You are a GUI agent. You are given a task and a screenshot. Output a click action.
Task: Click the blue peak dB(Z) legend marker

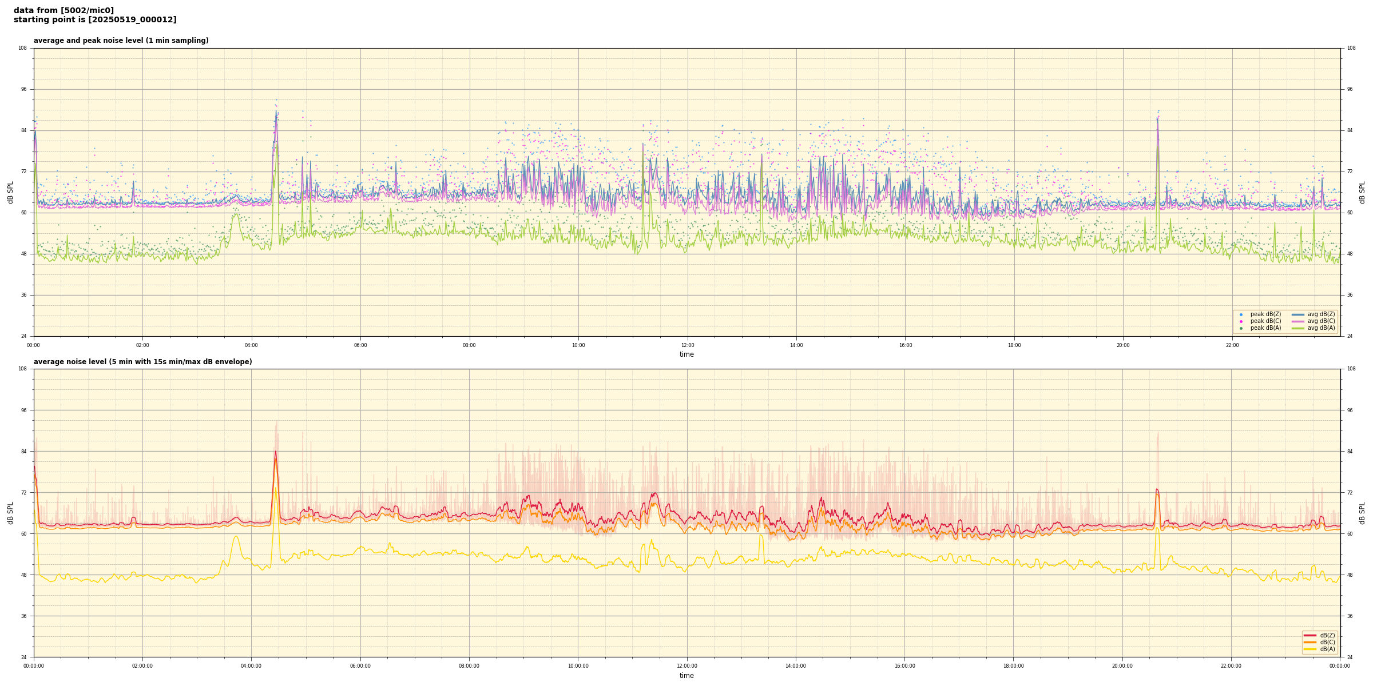coord(1241,314)
